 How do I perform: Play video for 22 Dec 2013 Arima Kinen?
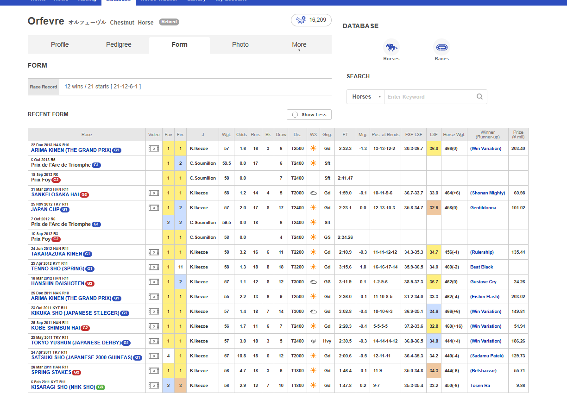[x=153, y=149]
